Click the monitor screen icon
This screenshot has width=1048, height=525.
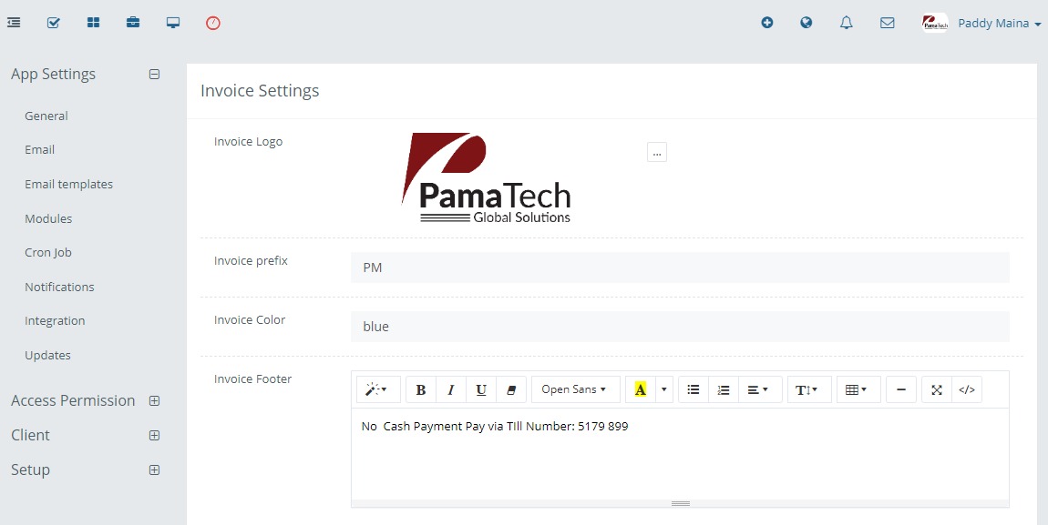(173, 23)
